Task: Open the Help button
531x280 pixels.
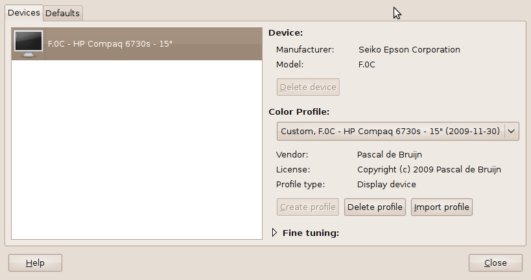Action: click(x=35, y=262)
